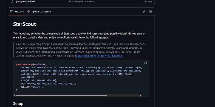Switch to the README tab
Image resolution: width=215 pixels, height=107 pixels.
point(17,11)
